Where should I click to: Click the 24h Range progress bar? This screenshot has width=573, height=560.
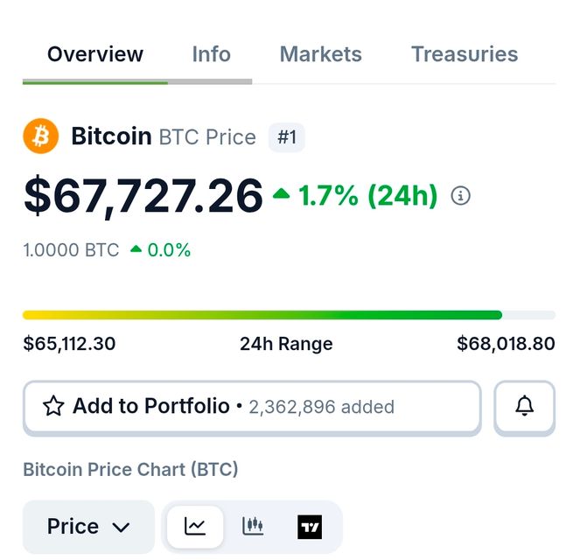coord(289,315)
